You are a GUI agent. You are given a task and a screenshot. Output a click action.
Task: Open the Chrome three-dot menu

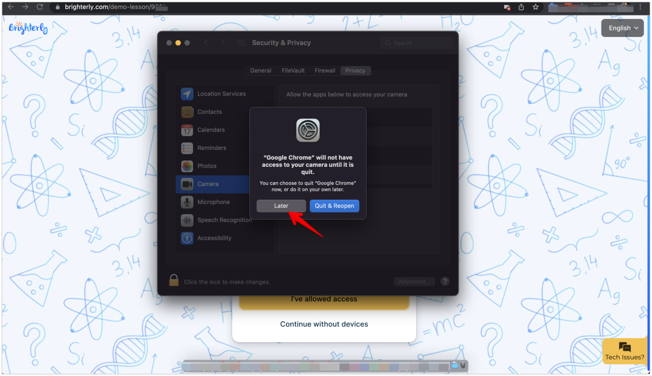[640, 7]
